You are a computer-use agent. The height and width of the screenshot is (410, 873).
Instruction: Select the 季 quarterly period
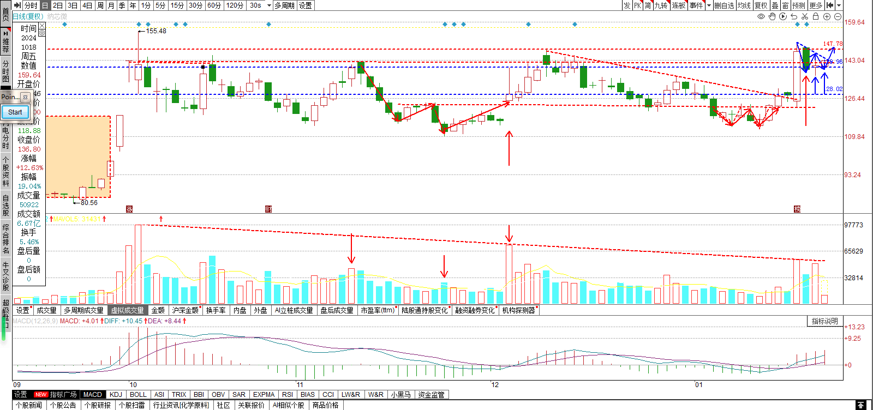click(x=122, y=5)
